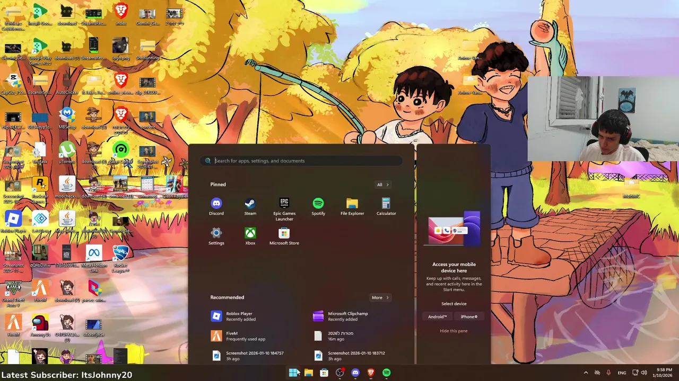
Task: Select the LetsView desktop shortcut
Action: tap(40, 222)
